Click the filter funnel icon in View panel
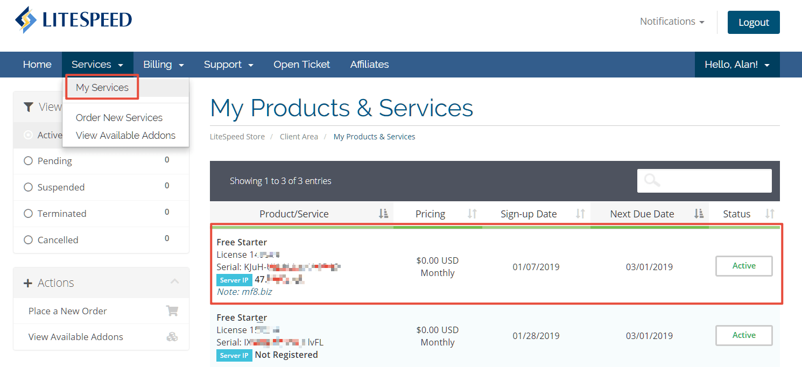This screenshot has width=802, height=367. tap(29, 107)
